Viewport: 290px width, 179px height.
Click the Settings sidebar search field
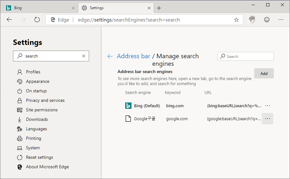(51, 56)
